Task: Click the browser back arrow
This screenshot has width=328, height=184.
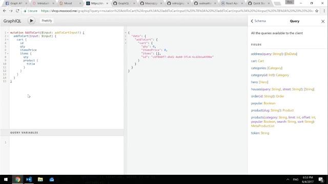Action: tap(5, 11)
